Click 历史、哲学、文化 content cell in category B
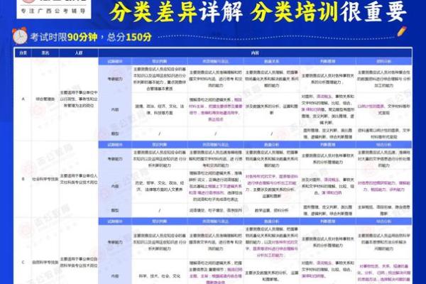 point(160,186)
